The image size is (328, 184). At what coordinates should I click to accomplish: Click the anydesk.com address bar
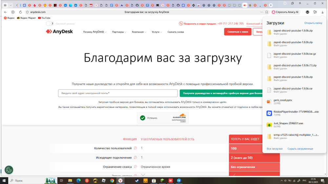pos(38,12)
